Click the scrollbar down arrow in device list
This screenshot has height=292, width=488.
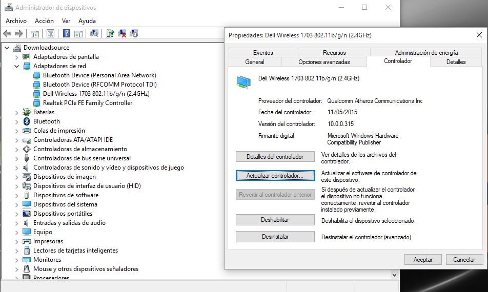[x=394, y=275]
